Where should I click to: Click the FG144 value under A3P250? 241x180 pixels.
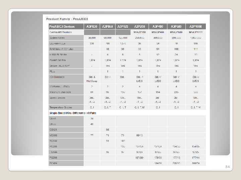[x=140, y=152]
